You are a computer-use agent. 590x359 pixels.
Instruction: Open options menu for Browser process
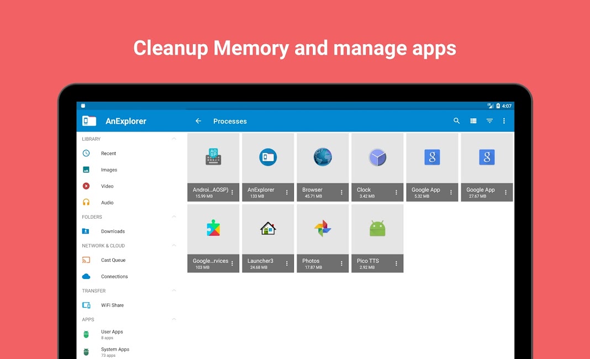[x=341, y=192]
